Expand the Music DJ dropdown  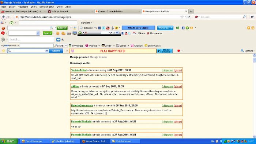(171, 28)
